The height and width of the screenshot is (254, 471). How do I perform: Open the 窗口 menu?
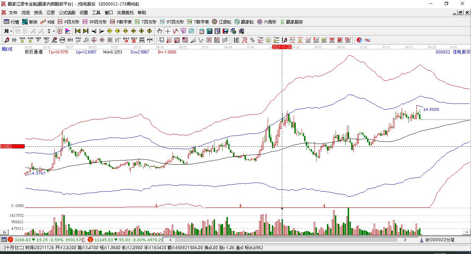tap(109, 13)
